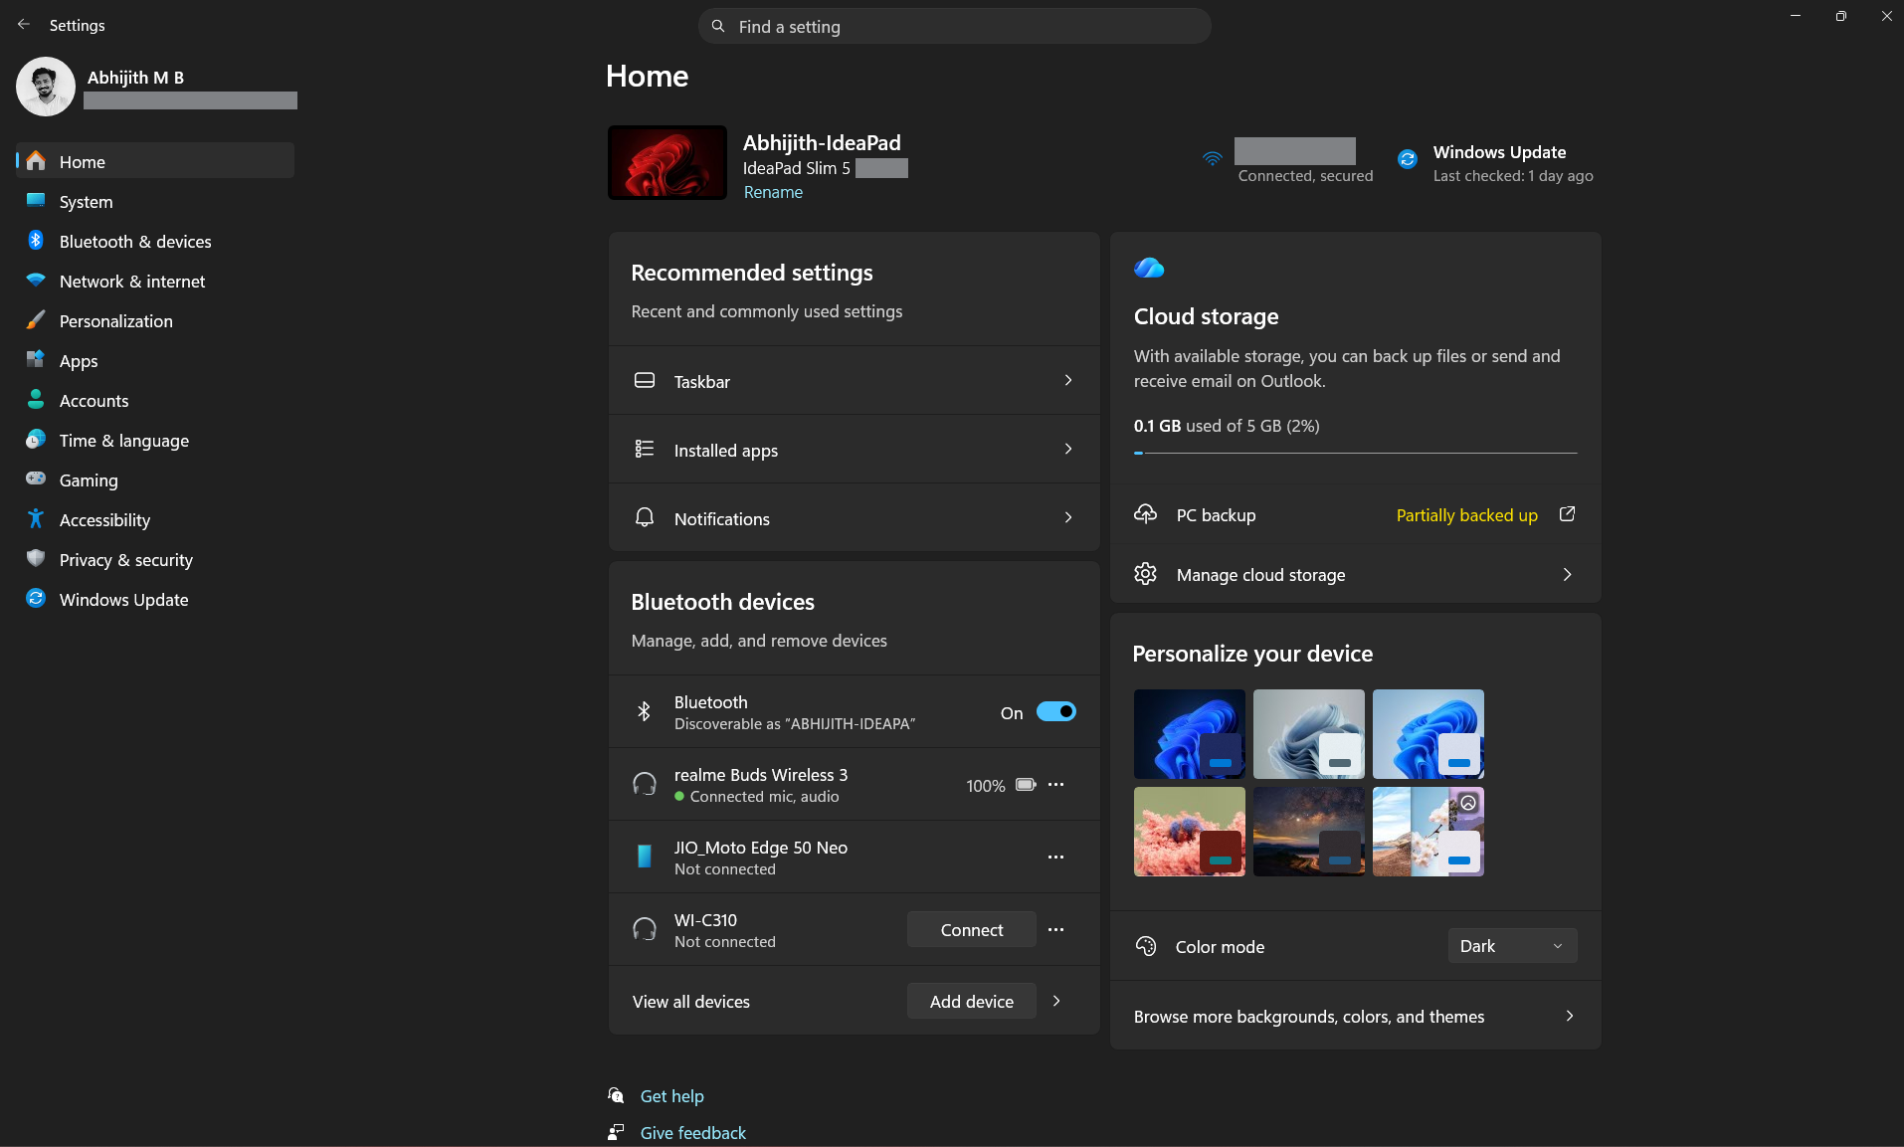Select the first blue Windows theme thumbnail
Image resolution: width=1904 pixels, height=1147 pixels.
tap(1188, 733)
